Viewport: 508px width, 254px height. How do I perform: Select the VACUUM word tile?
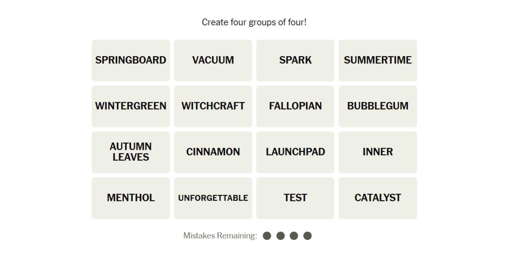[x=213, y=60]
